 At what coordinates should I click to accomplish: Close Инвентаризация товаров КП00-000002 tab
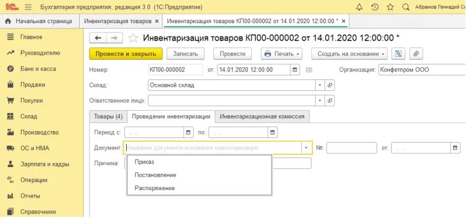pos(343,21)
